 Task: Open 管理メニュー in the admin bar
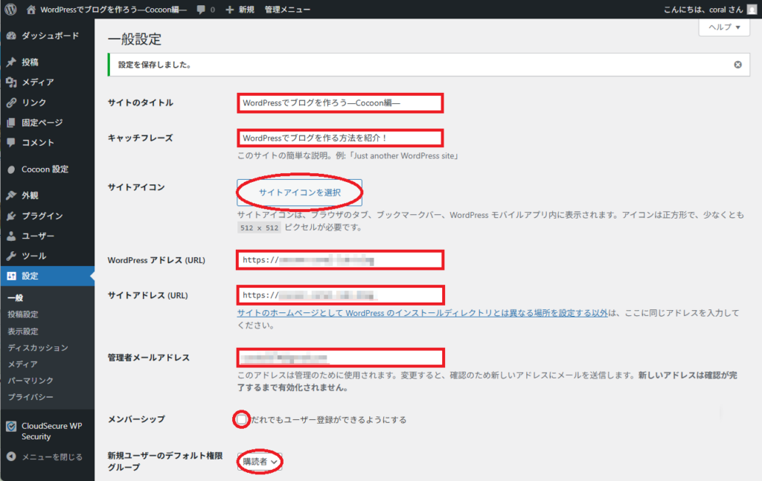coord(286,9)
